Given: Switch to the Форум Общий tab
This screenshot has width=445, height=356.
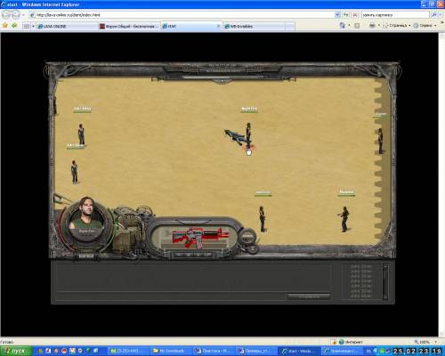Looking at the screenshot, I should [129, 26].
